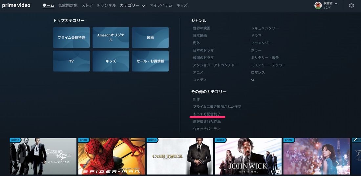361x176 pixels.
Task: Open the ウォッチパーティ category
Action: (x=206, y=129)
